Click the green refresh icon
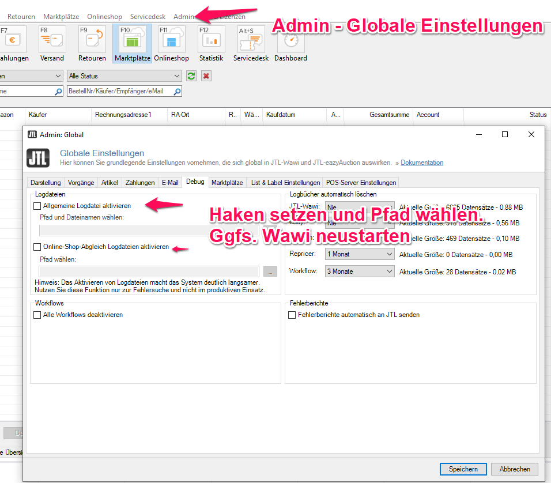The height and width of the screenshot is (483, 551). pos(191,76)
